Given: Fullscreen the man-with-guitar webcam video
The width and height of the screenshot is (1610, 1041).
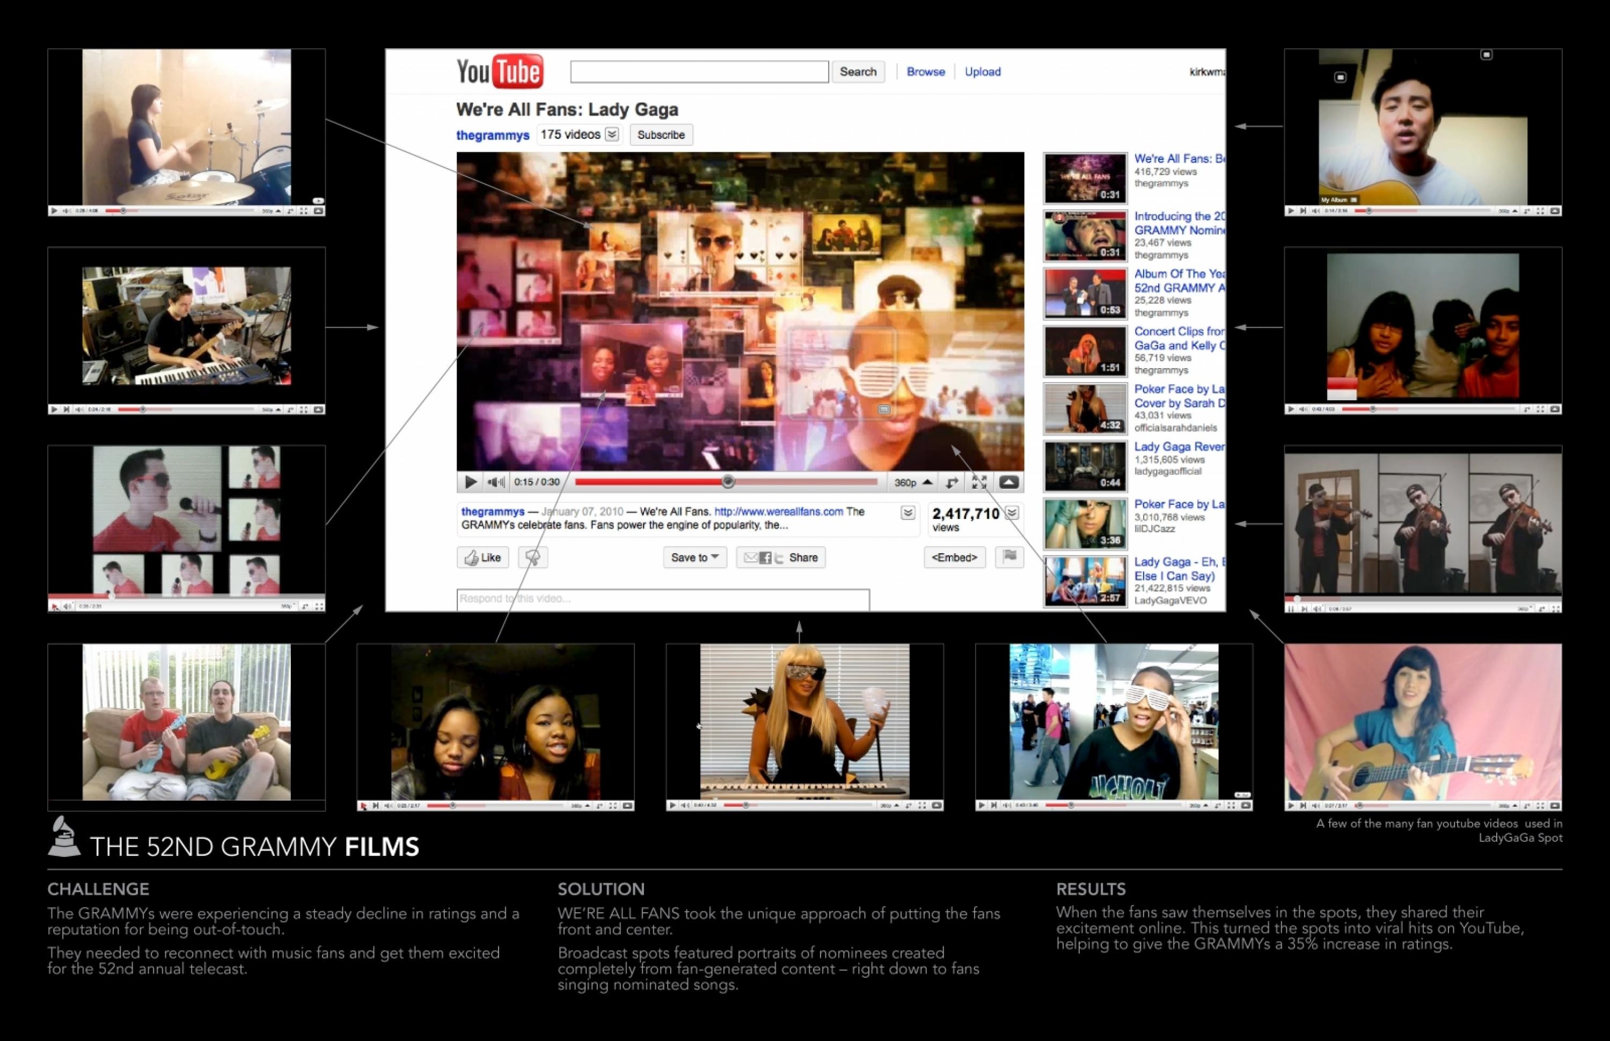Looking at the screenshot, I should tap(1540, 211).
